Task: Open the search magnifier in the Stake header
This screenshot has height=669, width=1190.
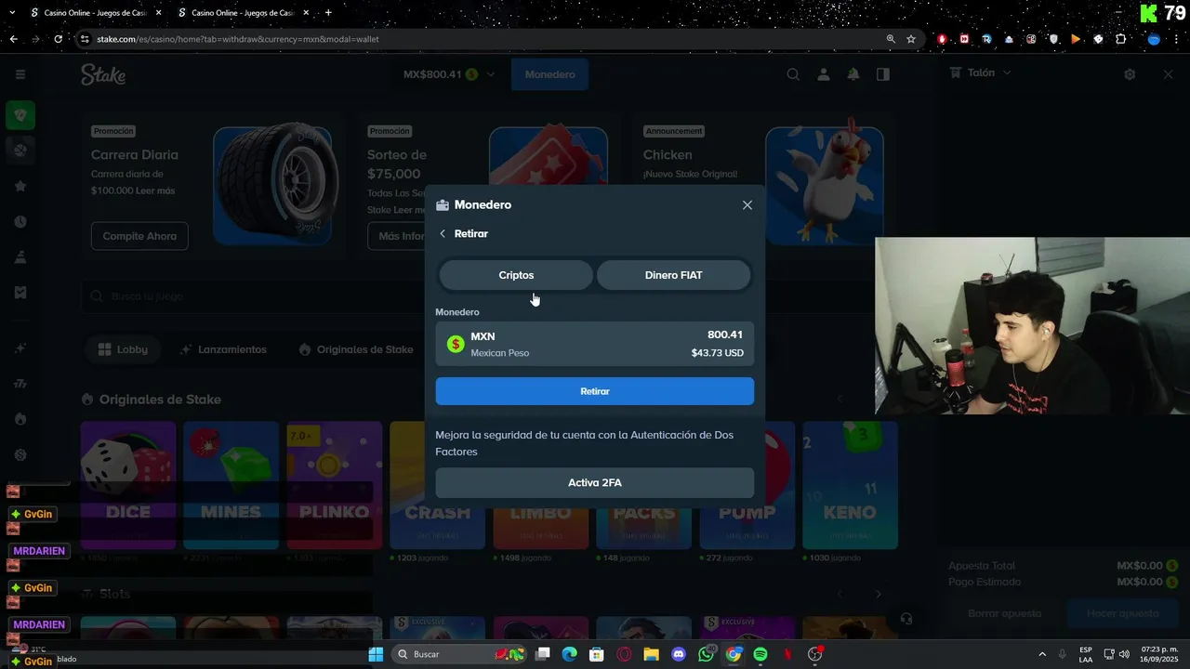Action: (793, 74)
